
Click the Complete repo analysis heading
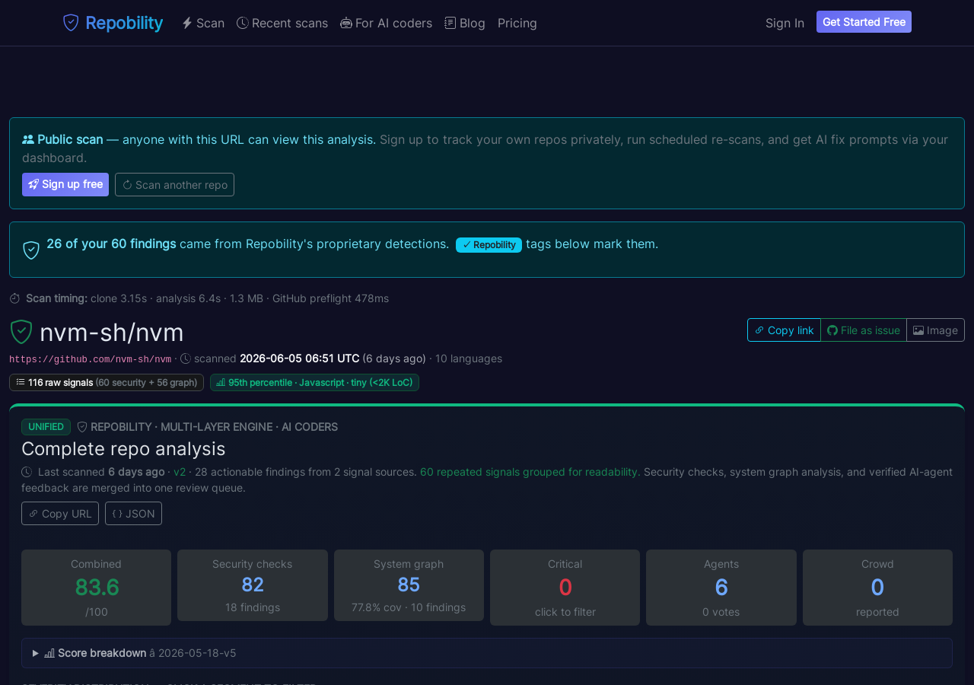pyautogui.click(x=123, y=448)
